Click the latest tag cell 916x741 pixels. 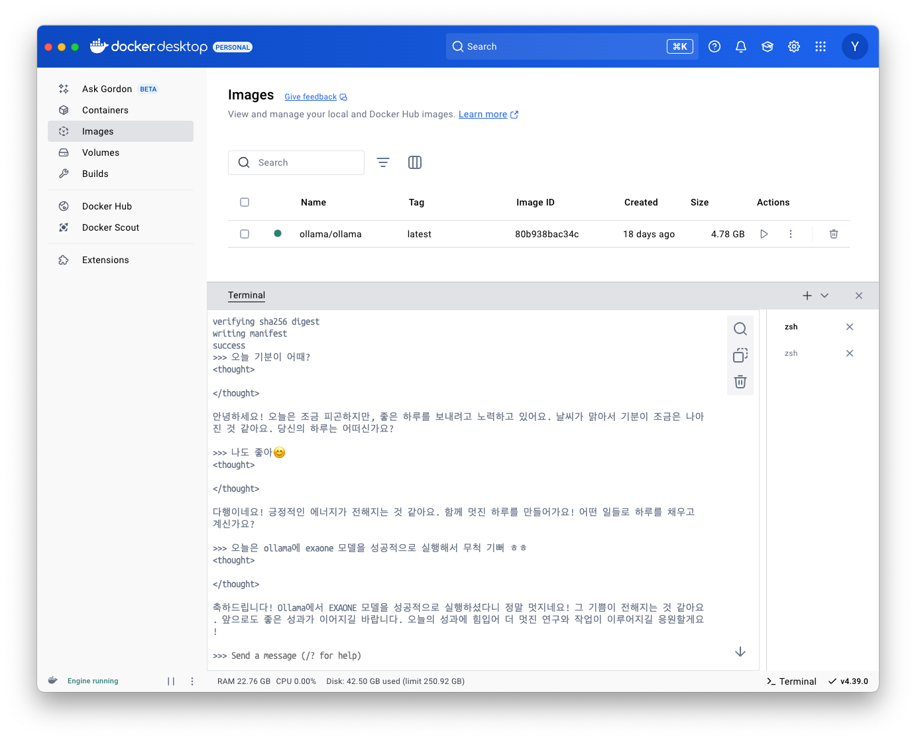coord(420,234)
